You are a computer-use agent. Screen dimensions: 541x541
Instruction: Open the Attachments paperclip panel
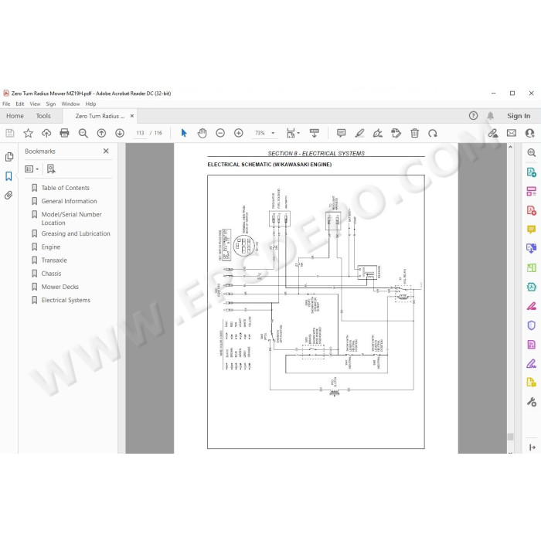9,196
